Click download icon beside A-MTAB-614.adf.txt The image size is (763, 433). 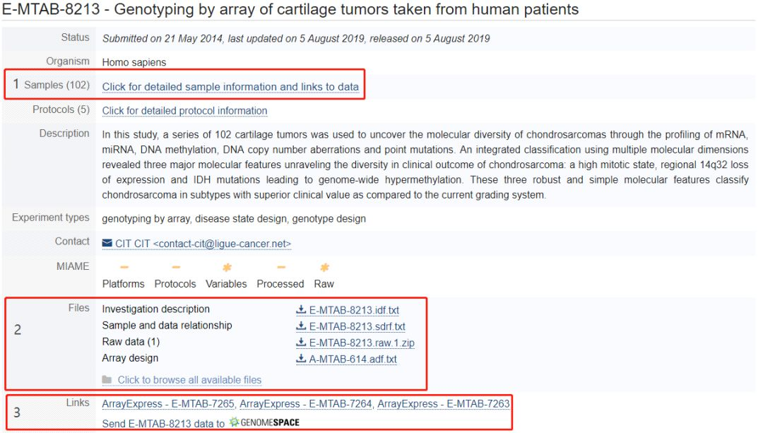pos(301,359)
